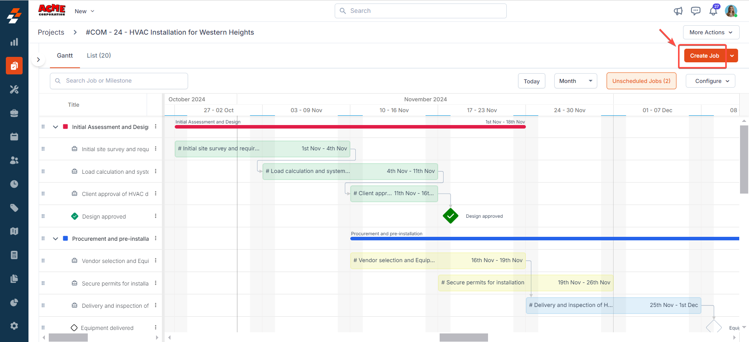
Task: Open the calculator sidebar icon
Action: tap(14, 255)
